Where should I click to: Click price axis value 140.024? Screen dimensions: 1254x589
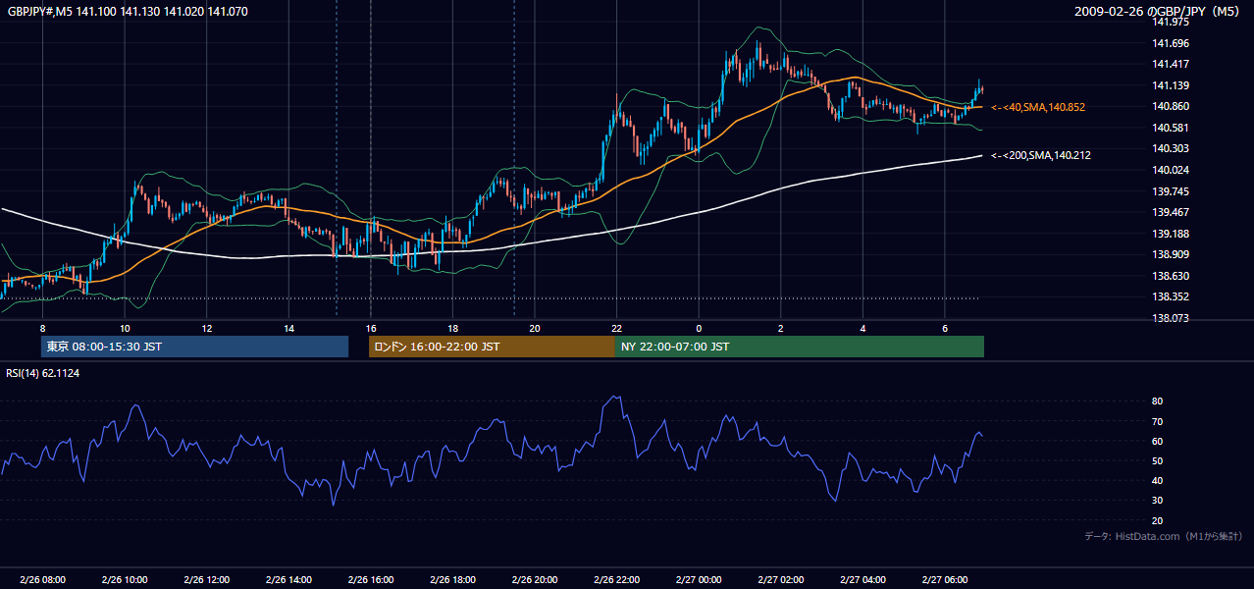click(x=1170, y=170)
